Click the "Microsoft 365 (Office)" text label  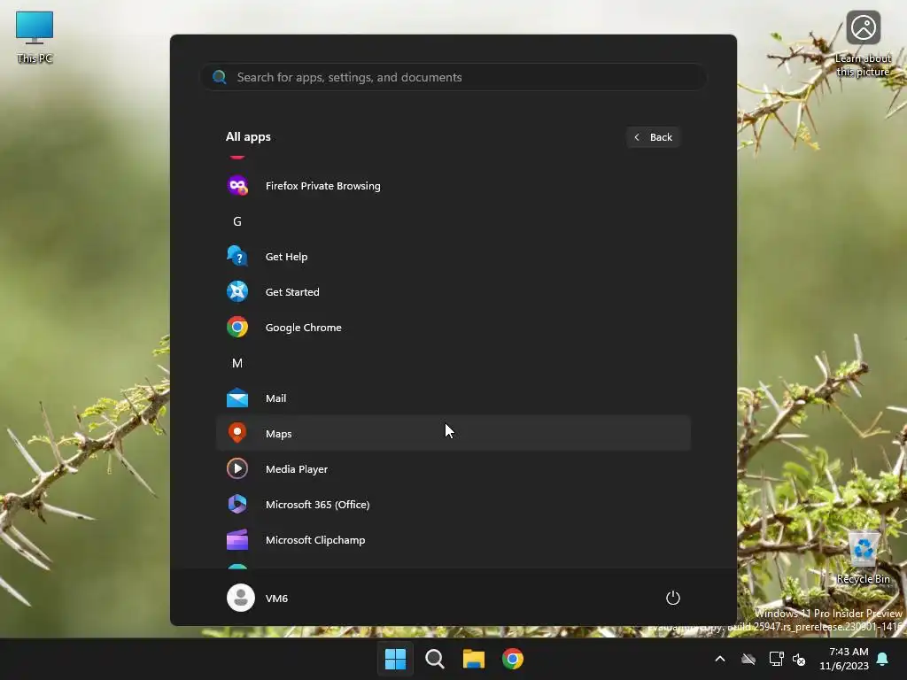[x=318, y=504]
